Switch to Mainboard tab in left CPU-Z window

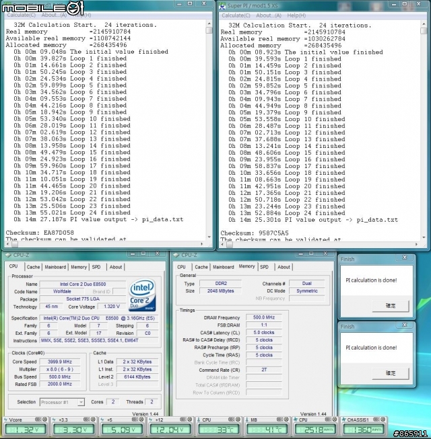55,267
